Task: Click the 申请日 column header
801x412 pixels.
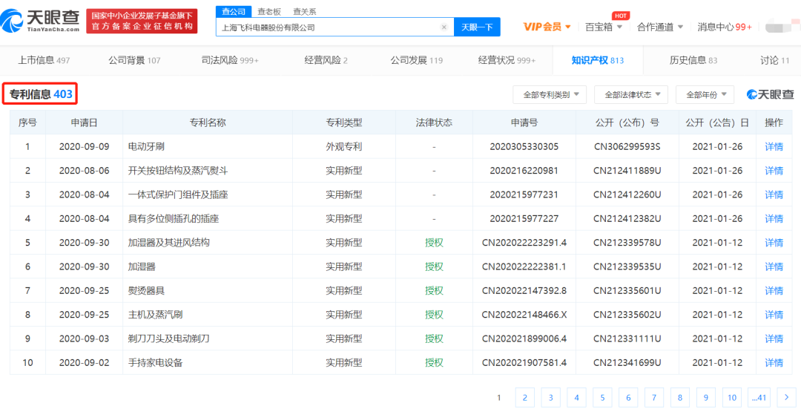Action: (x=85, y=122)
